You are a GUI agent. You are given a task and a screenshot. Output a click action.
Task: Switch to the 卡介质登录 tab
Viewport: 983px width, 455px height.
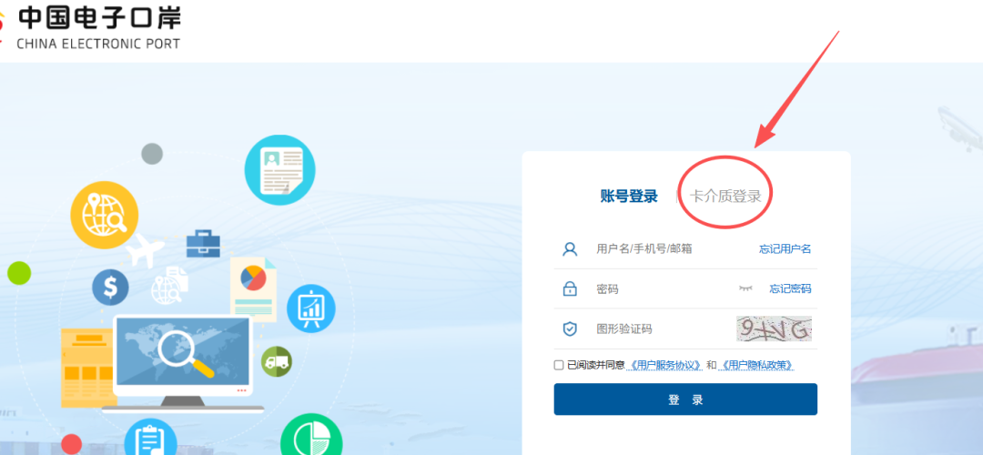[725, 197]
